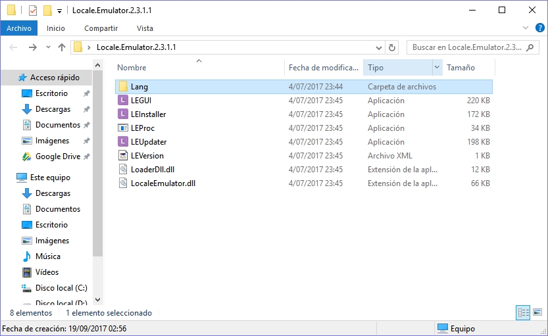Viewport: 548px width, 336px height.
Task: Switch to large thumbnails view icon
Action: (537, 312)
